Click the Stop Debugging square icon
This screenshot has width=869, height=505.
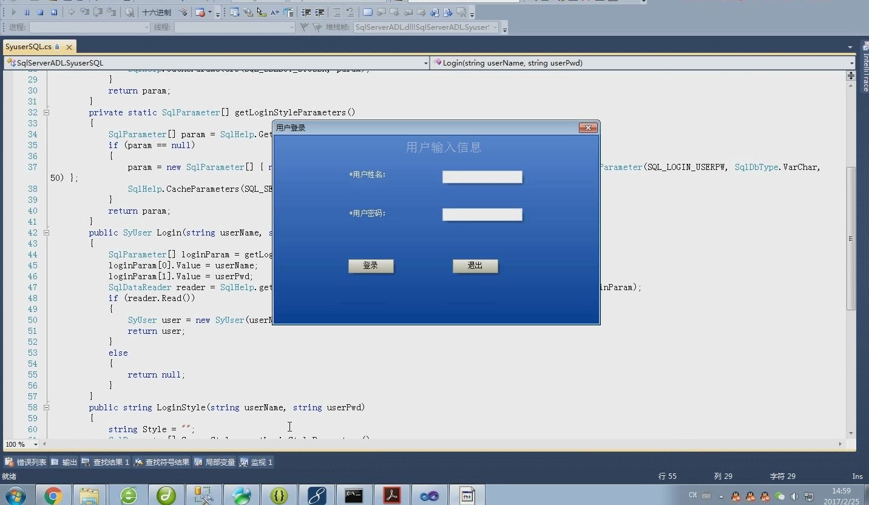tap(40, 12)
